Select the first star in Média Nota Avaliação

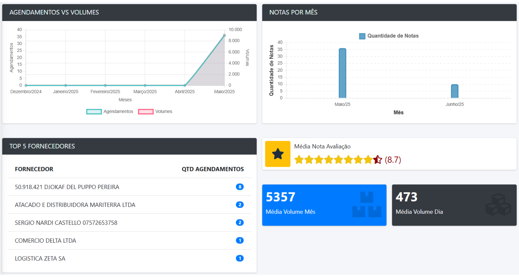coord(299,160)
